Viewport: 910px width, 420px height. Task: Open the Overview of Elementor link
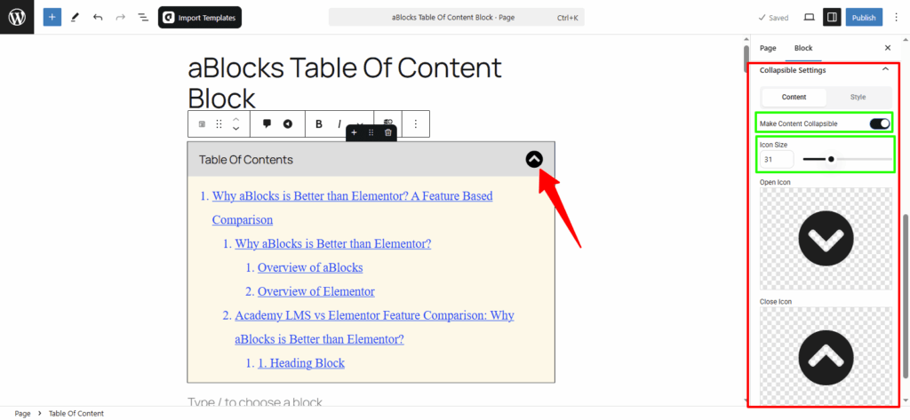click(x=316, y=291)
